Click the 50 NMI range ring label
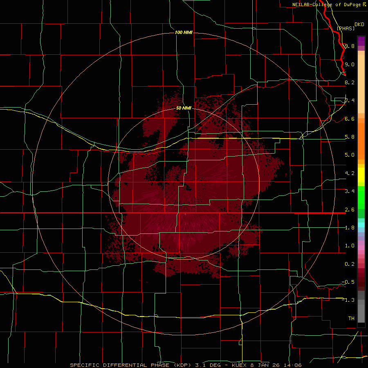 tap(184, 108)
